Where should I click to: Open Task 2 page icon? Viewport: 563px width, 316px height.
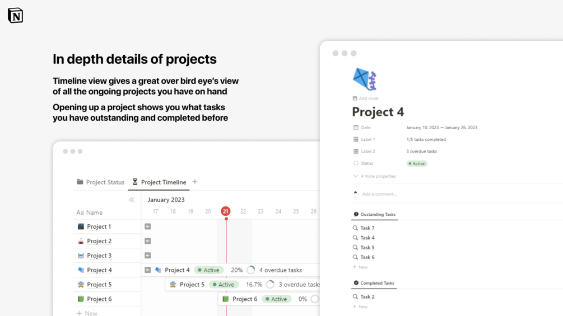pos(355,296)
